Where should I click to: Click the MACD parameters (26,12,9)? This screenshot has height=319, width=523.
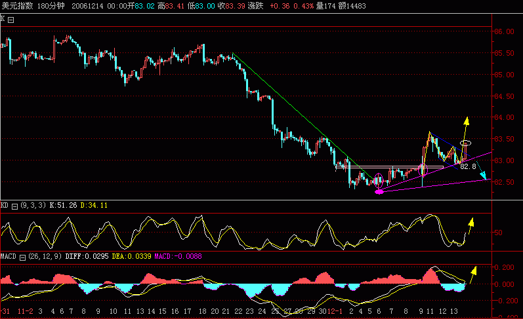click(x=45, y=256)
